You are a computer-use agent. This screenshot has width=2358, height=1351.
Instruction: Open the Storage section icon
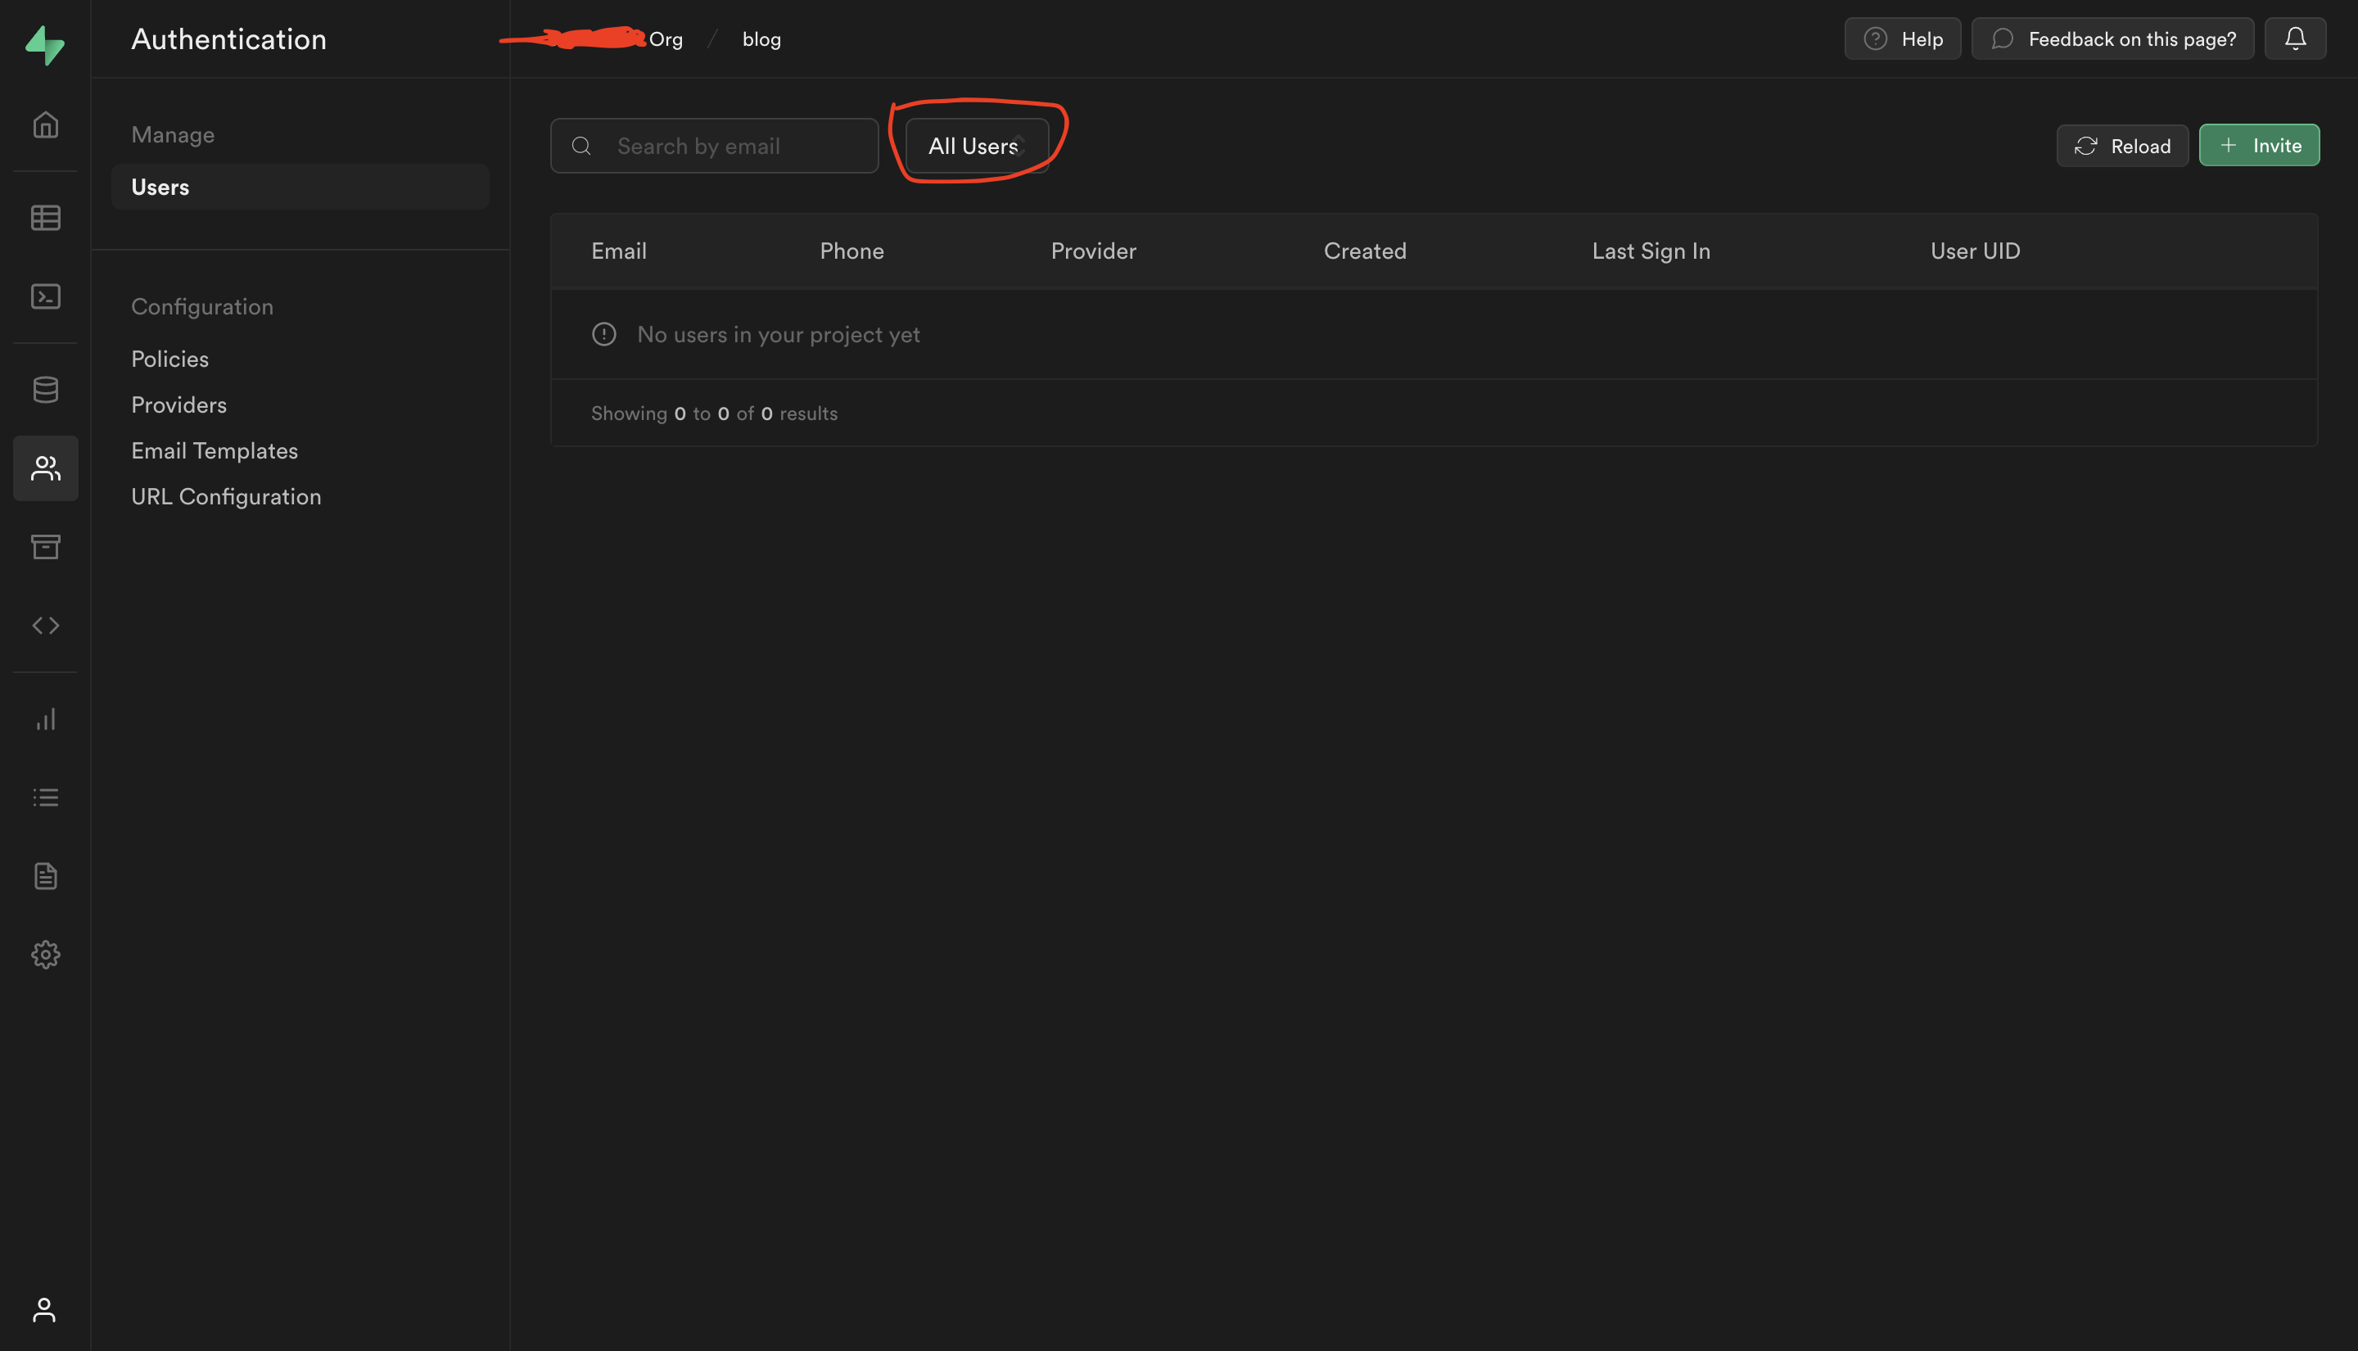point(46,546)
